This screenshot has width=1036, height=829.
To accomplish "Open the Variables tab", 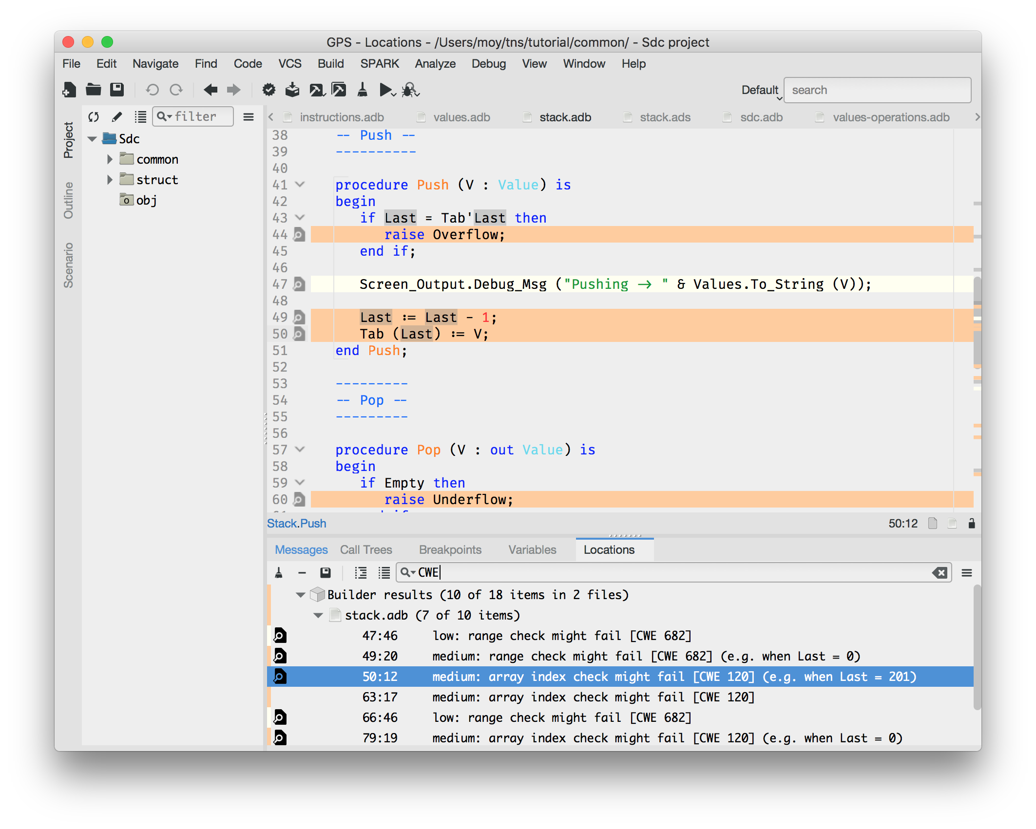I will [532, 550].
